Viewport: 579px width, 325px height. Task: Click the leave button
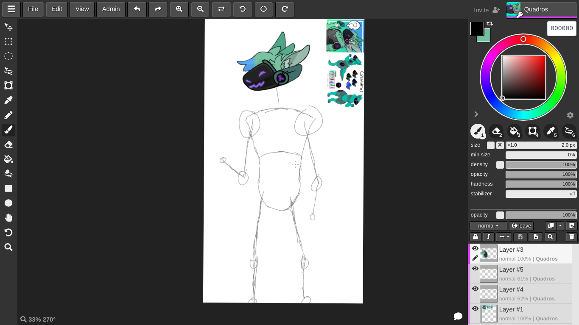(521, 226)
